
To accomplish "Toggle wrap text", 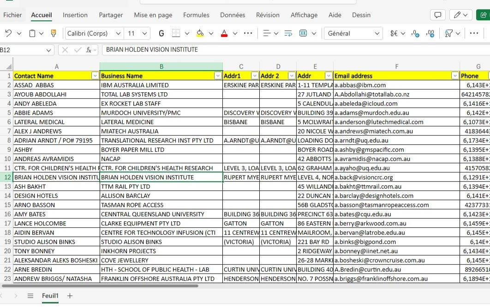I will (288, 33).
